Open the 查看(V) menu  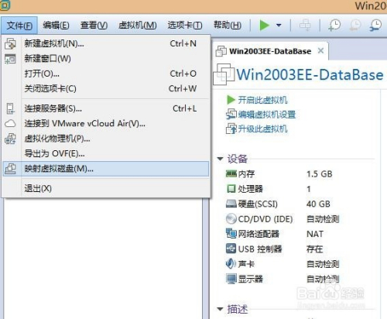click(94, 26)
